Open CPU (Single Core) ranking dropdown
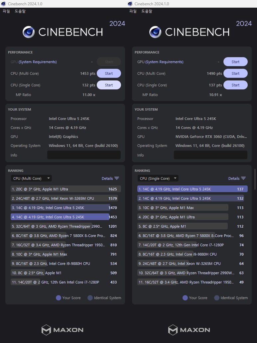 tap(158, 178)
